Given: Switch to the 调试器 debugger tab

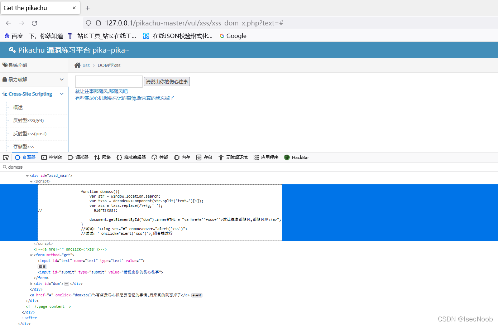Looking at the screenshot, I should pyautogui.click(x=78, y=157).
